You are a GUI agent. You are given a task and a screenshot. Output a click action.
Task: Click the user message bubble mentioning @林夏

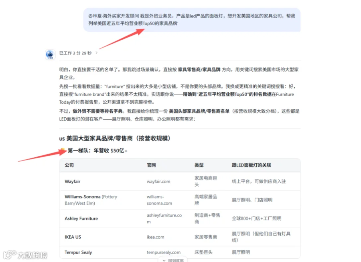(192, 20)
